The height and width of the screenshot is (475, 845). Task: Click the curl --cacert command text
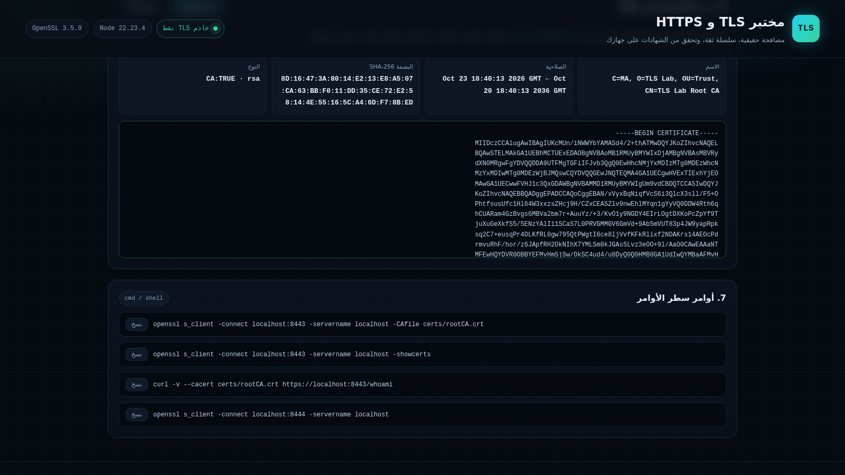click(x=273, y=385)
